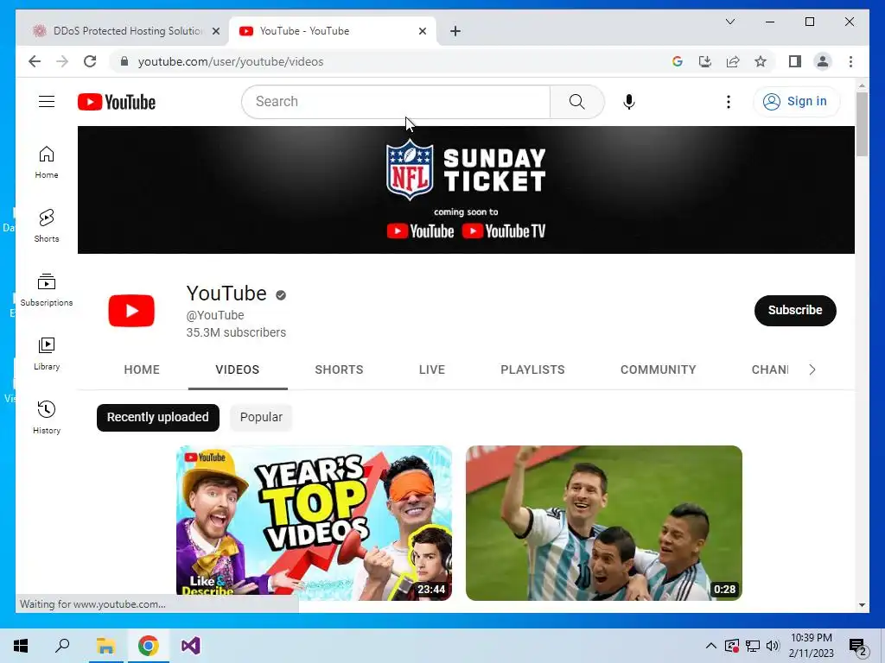The height and width of the screenshot is (663, 885).
Task: Open History in the sidebar
Action: pyautogui.click(x=47, y=418)
